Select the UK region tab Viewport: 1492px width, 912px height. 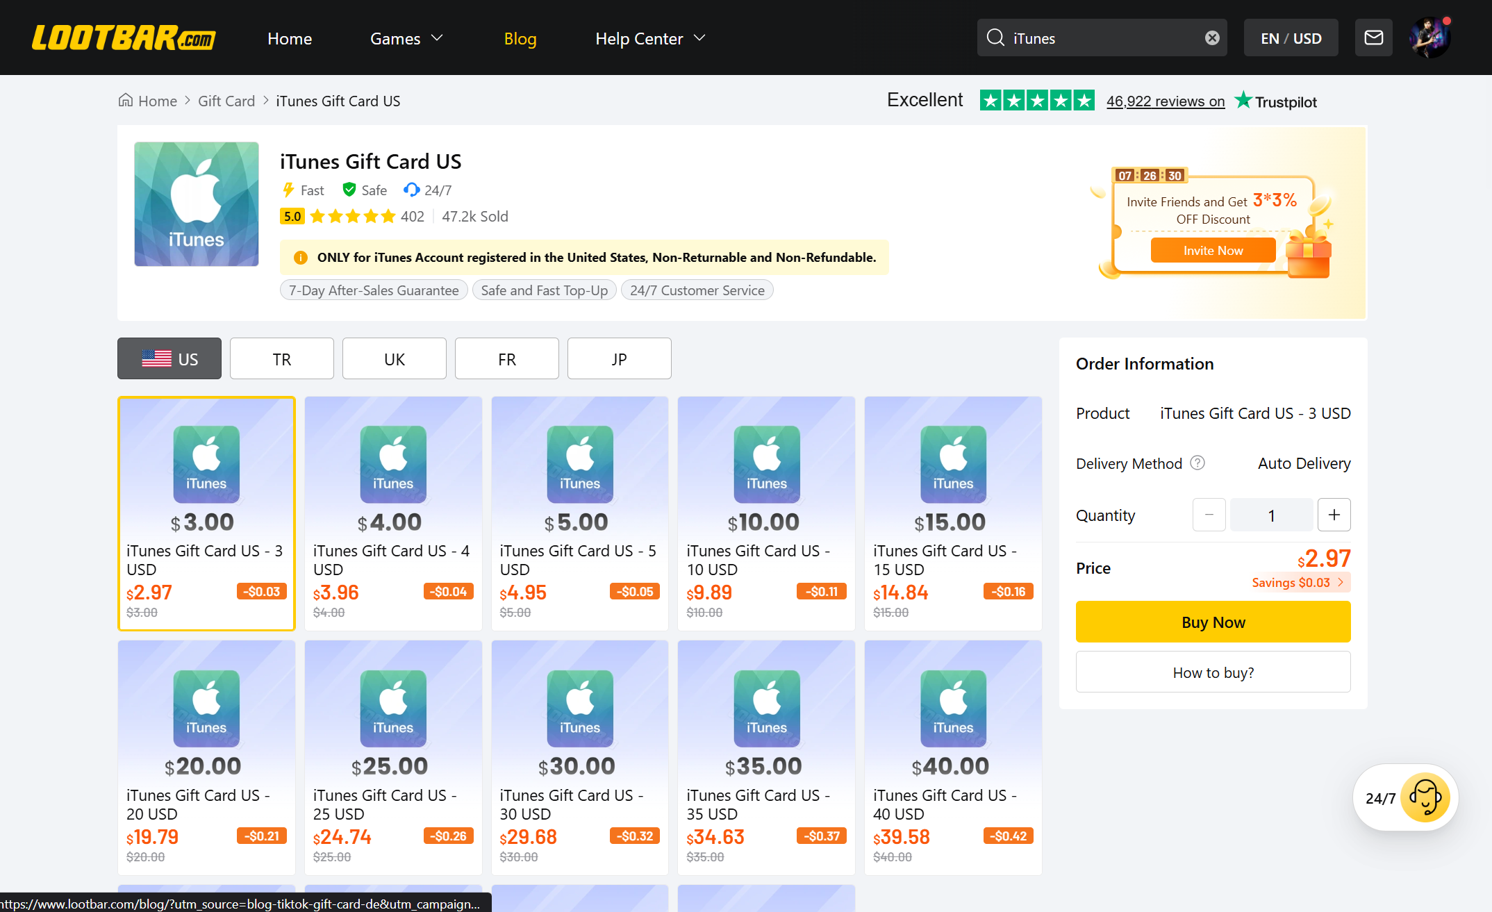click(x=395, y=358)
